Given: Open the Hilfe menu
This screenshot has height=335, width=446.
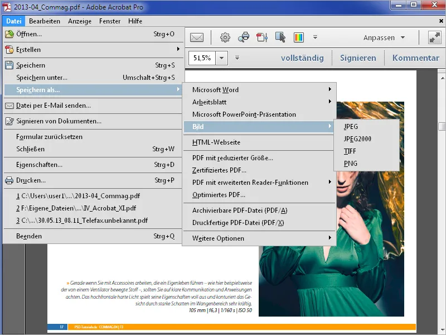Looking at the screenshot, I should [135, 21].
